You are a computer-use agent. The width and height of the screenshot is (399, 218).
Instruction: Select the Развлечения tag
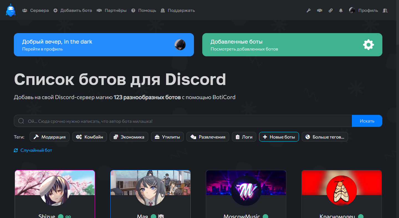208,137
